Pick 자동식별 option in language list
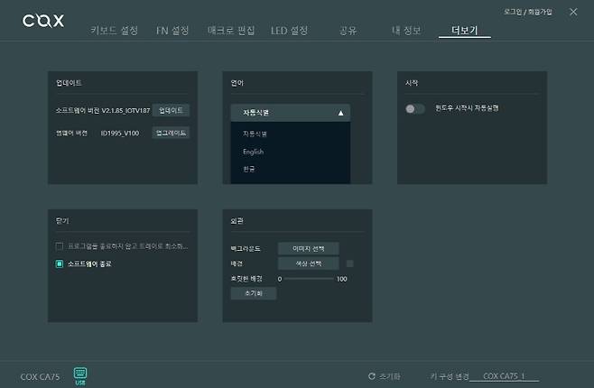This screenshot has height=388, width=594. coord(254,134)
